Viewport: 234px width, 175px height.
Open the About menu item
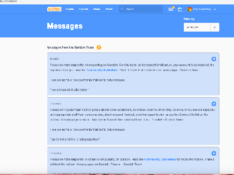[x=109, y=9]
